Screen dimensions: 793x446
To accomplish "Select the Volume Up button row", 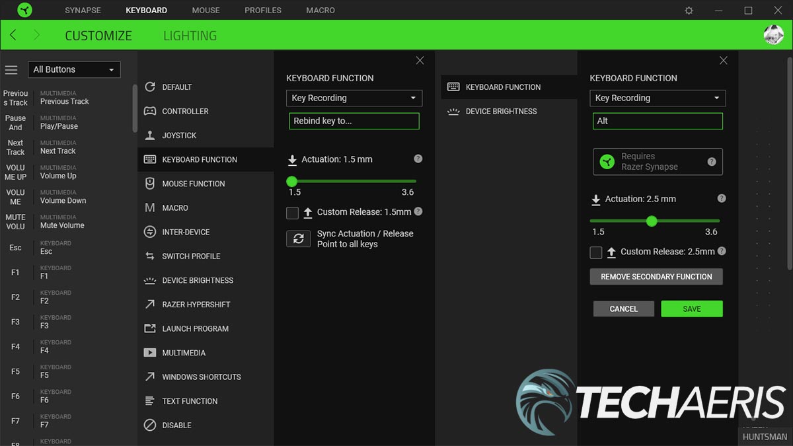I will 66,172.
